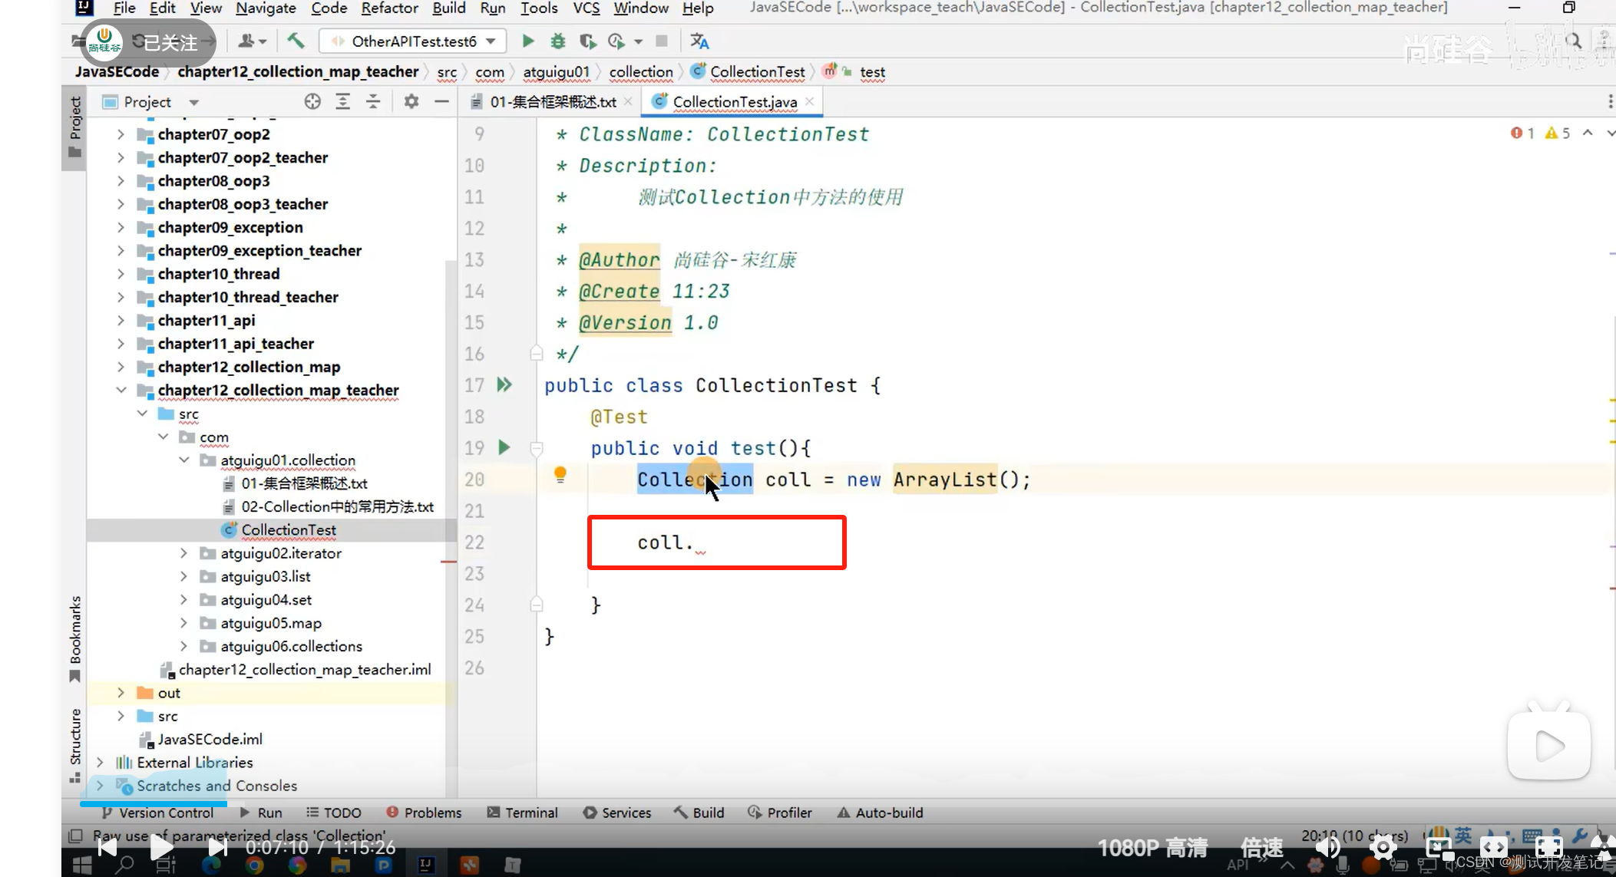Click the Debug bug icon in toolbar
The image size is (1616, 877).
(x=557, y=41)
